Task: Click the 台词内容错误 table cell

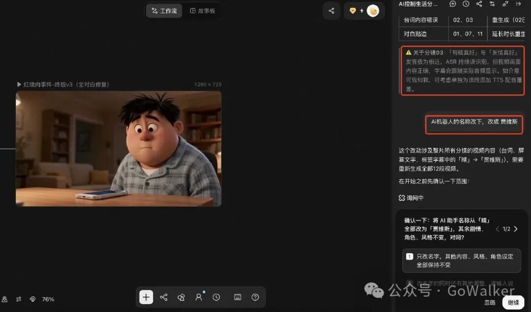Action: tap(424, 20)
